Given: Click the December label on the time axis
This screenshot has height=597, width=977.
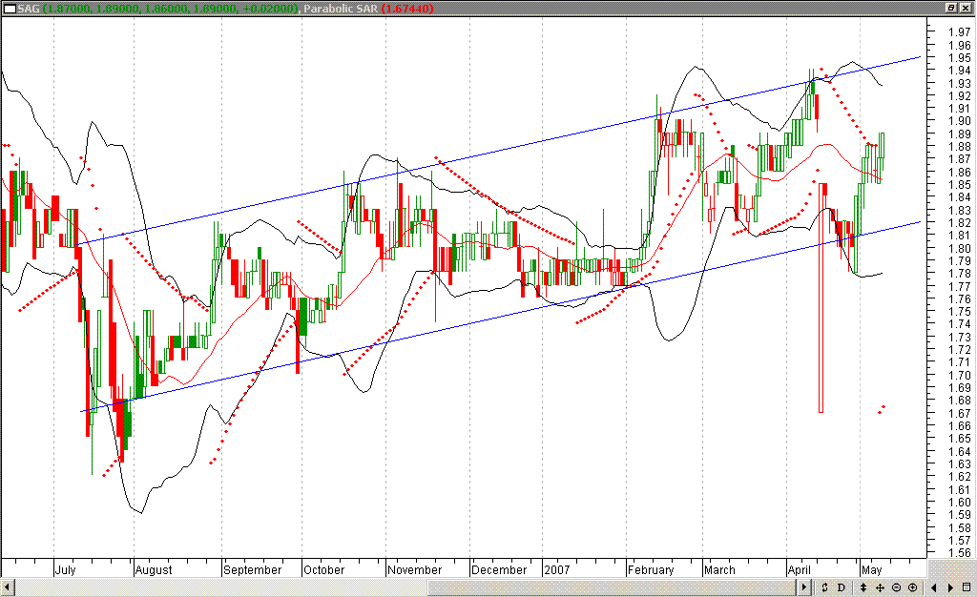Looking at the screenshot, I should pos(499,569).
